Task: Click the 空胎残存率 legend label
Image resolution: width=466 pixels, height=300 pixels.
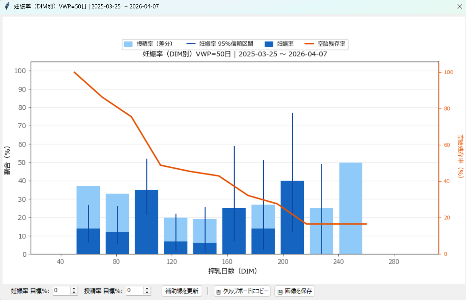Action: point(332,44)
